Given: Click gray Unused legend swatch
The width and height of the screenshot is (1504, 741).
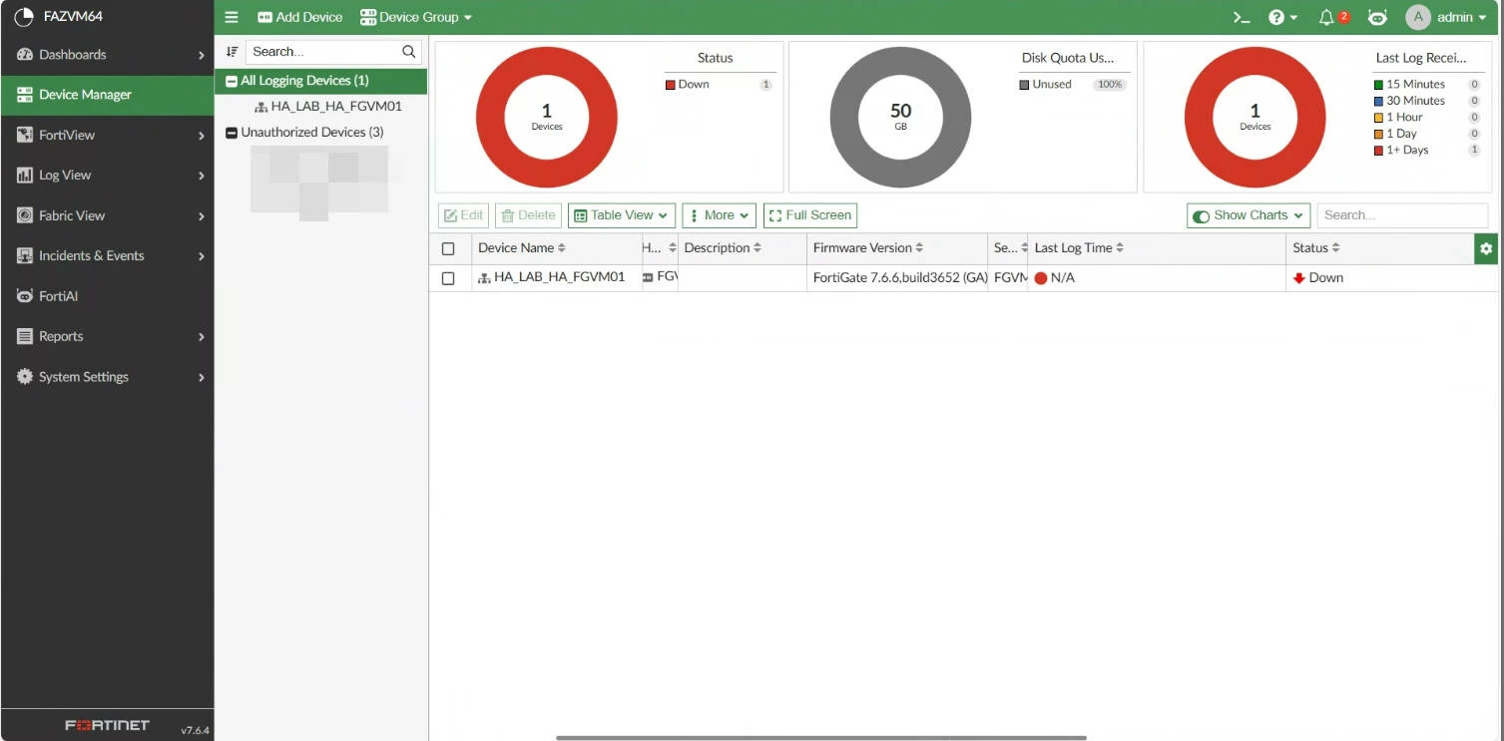Looking at the screenshot, I should pos(1024,85).
